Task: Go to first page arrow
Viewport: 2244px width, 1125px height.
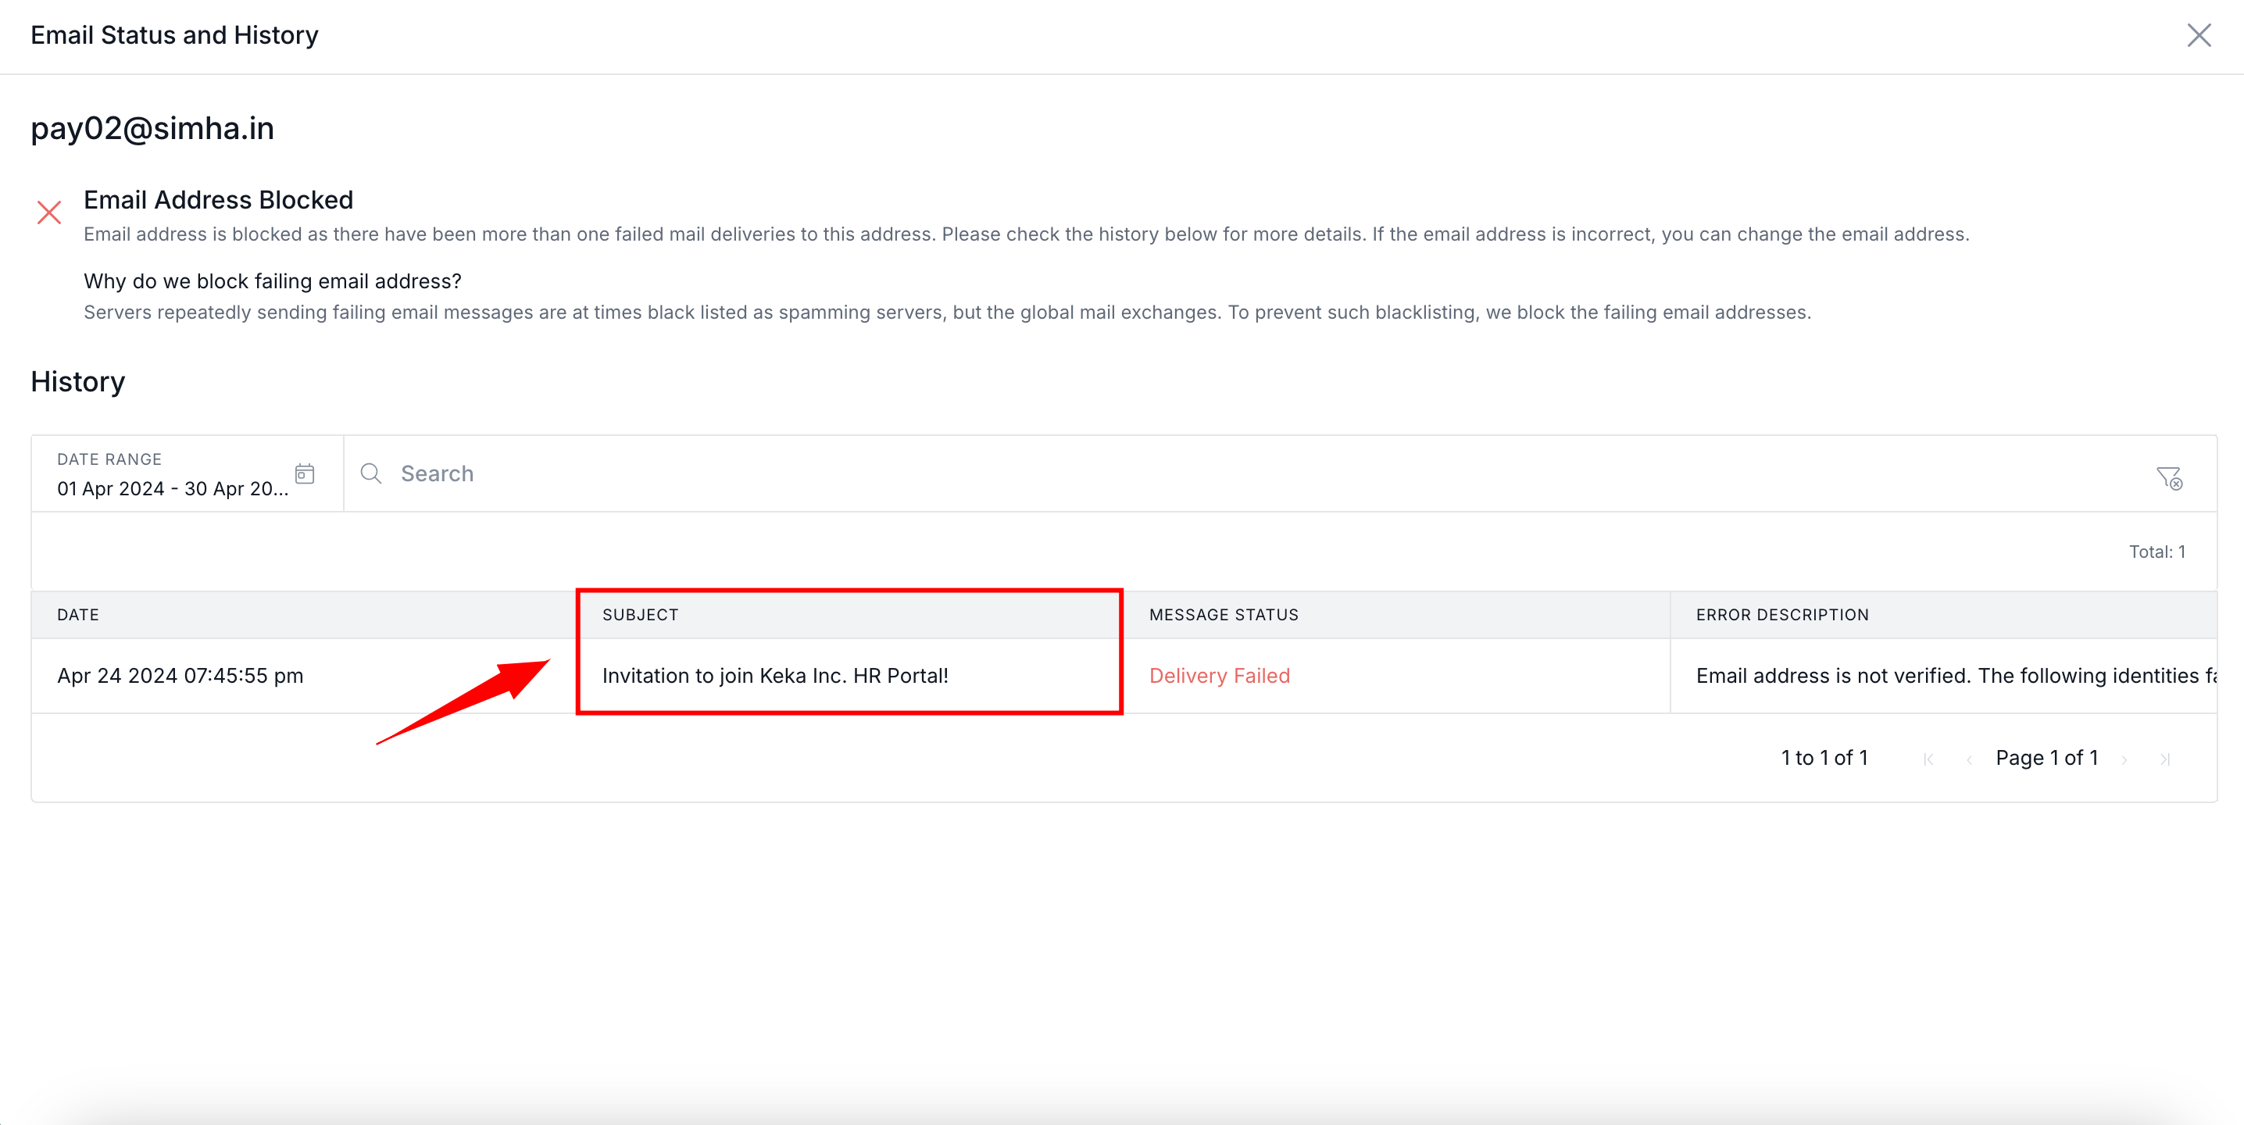Action: pos(1928,759)
